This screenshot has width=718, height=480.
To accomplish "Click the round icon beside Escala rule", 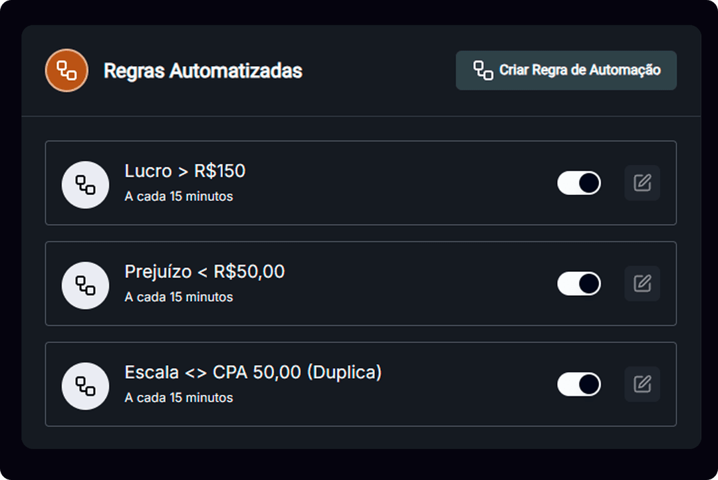I will pyautogui.click(x=85, y=386).
